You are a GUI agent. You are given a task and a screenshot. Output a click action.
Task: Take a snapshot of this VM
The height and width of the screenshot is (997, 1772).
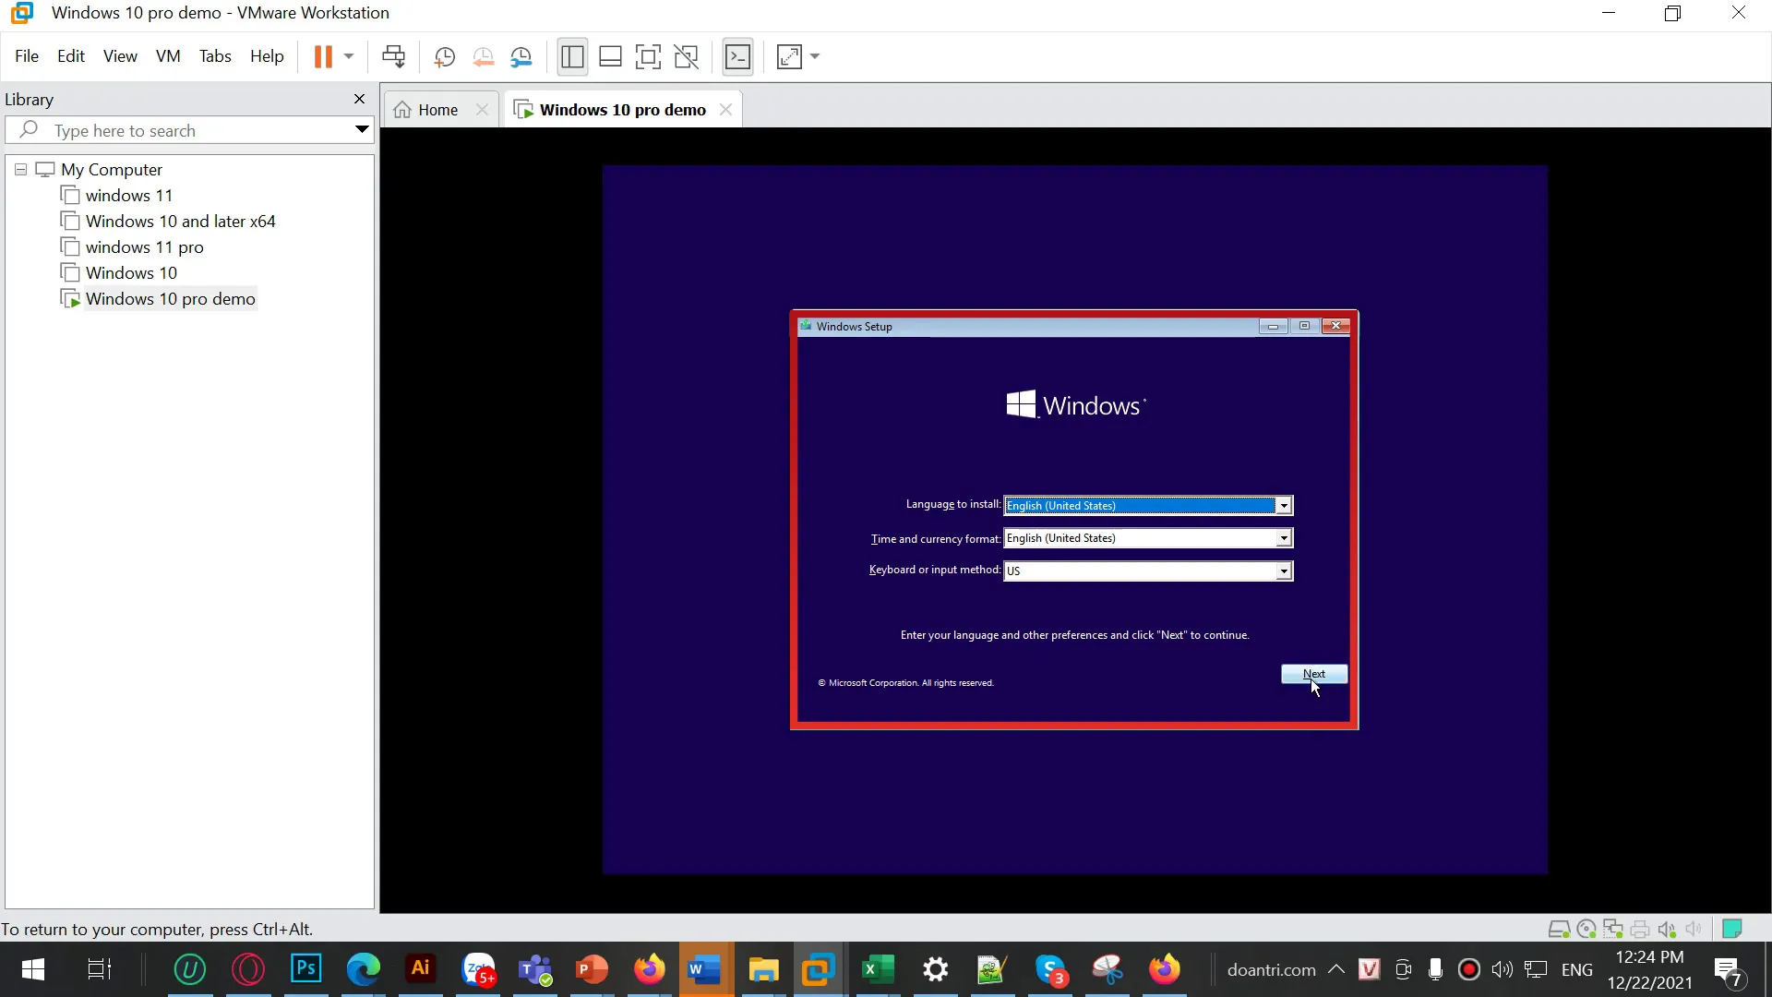point(444,57)
